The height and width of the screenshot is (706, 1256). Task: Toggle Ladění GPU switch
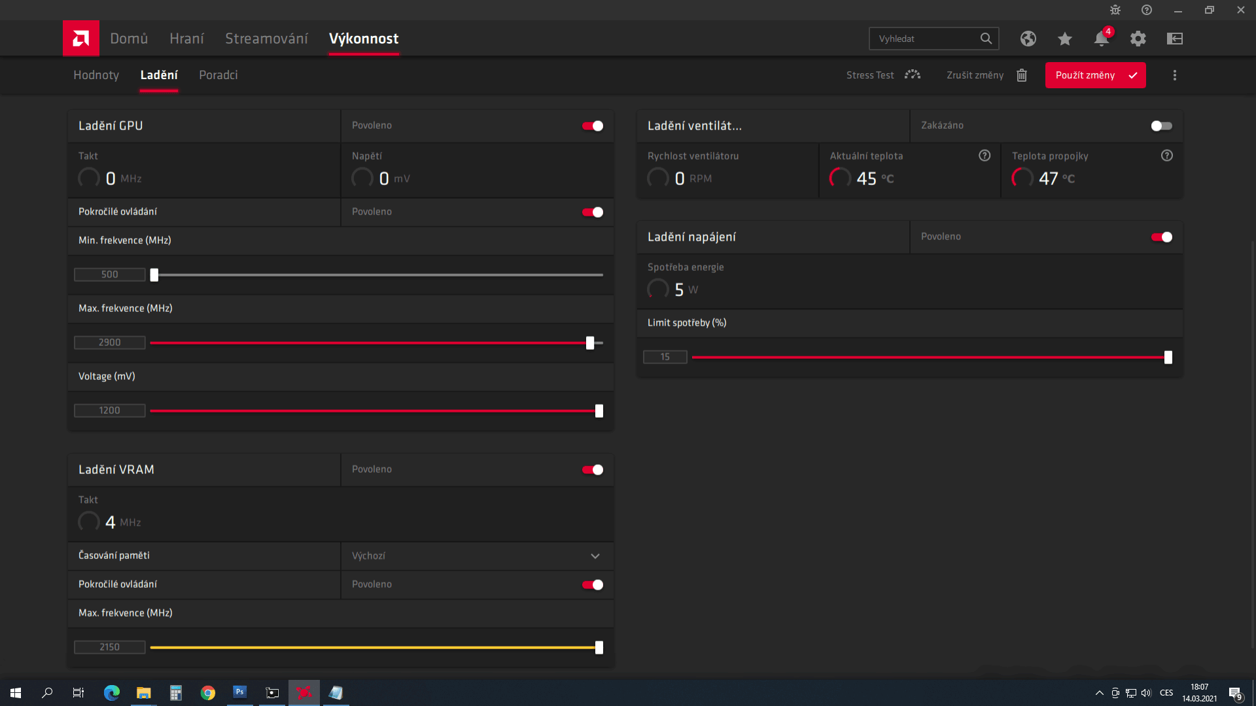click(x=593, y=126)
